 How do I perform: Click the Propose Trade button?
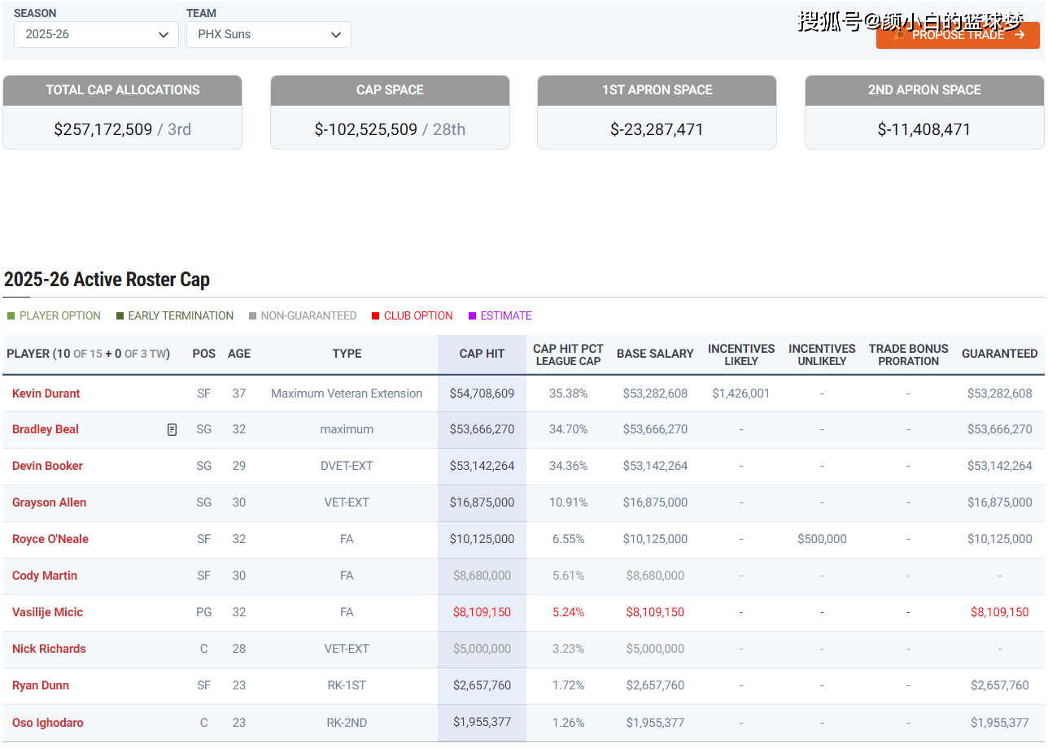[x=958, y=35]
